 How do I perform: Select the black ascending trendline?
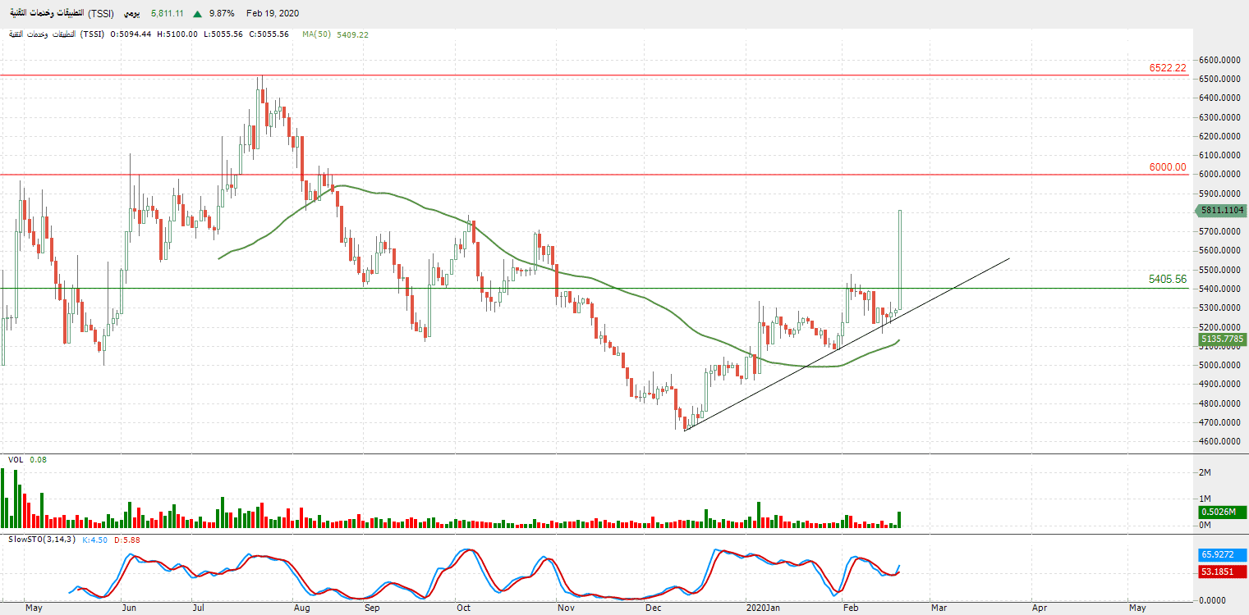coord(847,344)
